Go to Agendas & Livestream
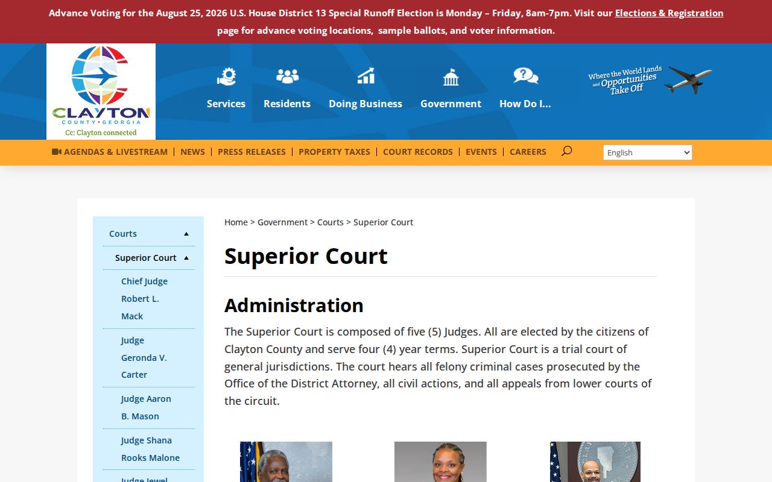Image resolution: width=772 pixels, height=482 pixels. pyautogui.click(x=116, y=152)
